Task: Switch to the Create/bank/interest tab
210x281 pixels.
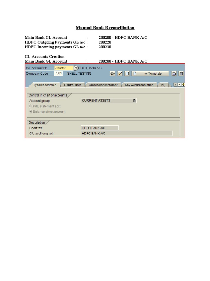Action: 103,85
